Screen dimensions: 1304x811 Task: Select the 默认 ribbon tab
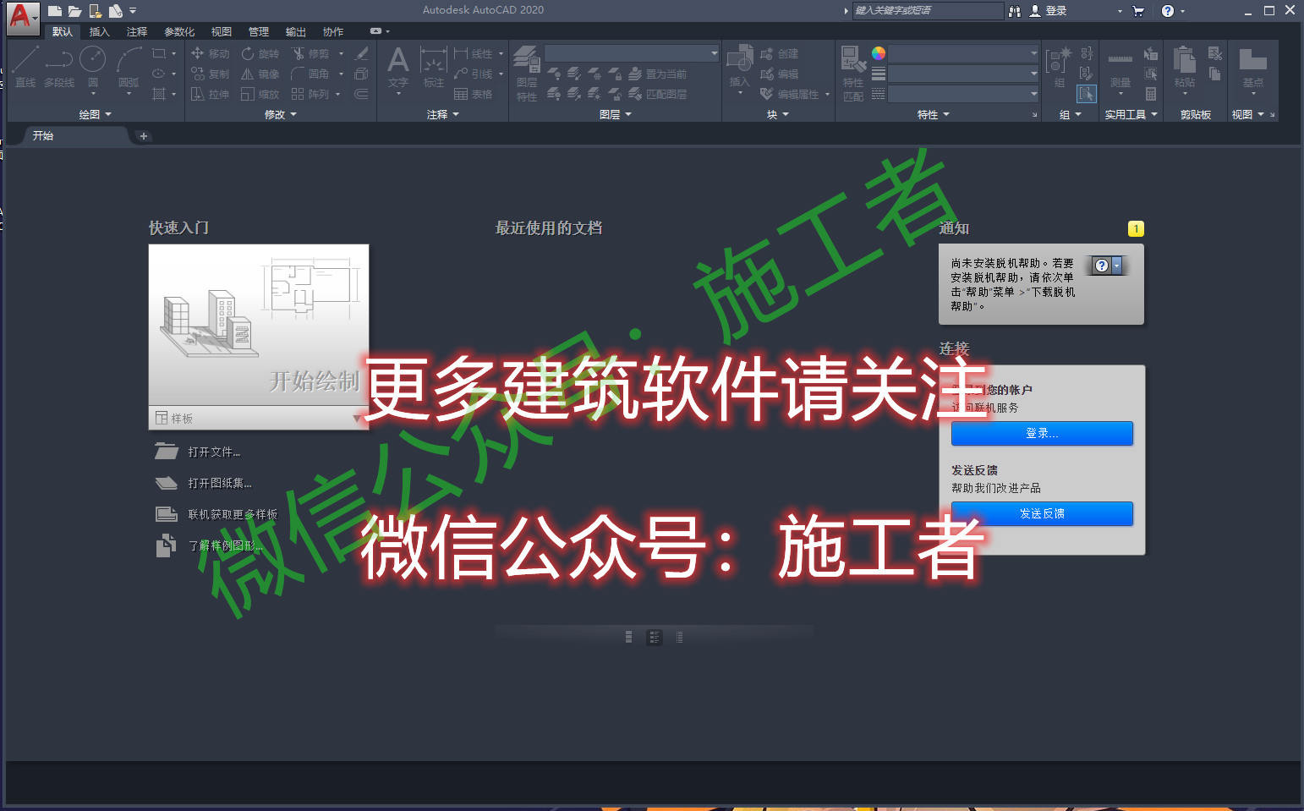pyautogui.click(x=63, y=31)
